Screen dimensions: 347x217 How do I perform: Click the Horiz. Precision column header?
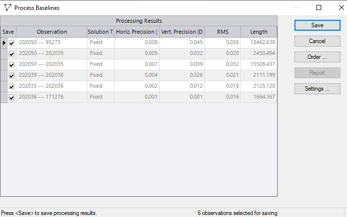pyautogui.click(x=137, y=32)
